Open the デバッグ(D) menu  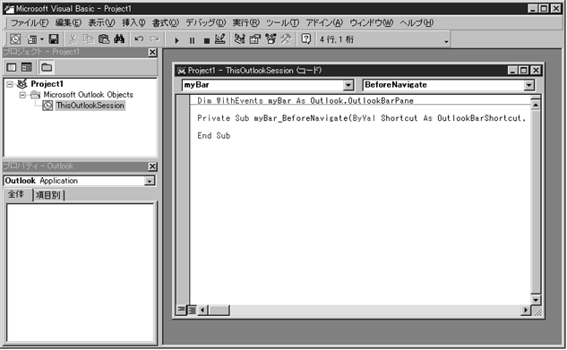(x=205, y=22)
